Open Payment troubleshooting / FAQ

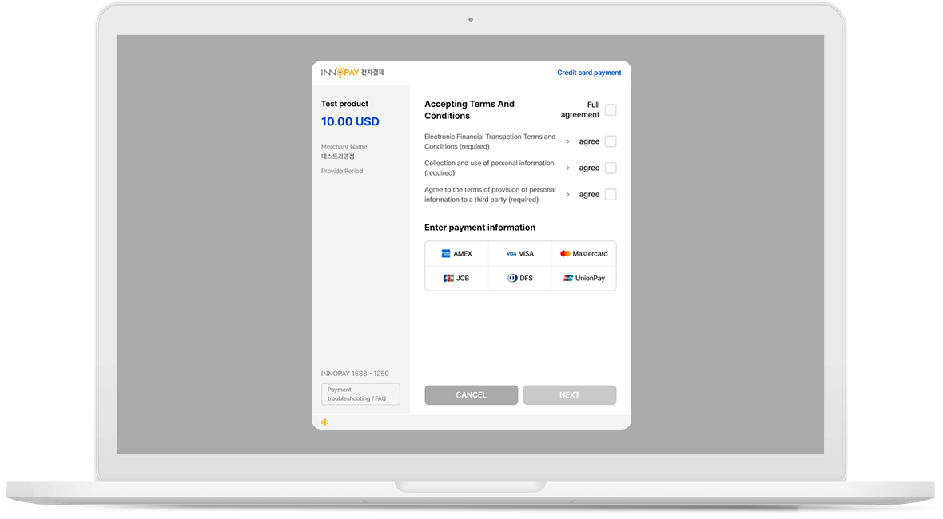tap(360, 394)
